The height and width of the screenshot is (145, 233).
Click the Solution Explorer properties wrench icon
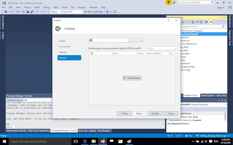click(x=206, y=22)
